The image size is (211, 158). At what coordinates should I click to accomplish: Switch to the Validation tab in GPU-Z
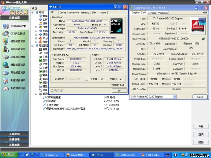(x=163, y=13)
